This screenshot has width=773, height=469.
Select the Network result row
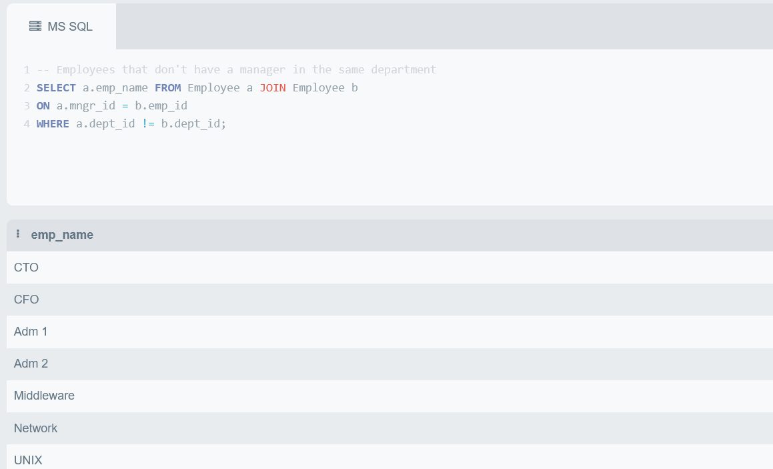click(390, 428)
